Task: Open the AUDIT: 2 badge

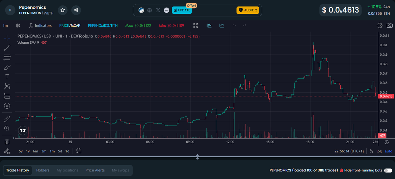Action: pos(248,10)
